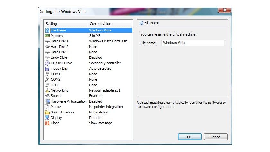Click the Memory chip icon
270x152 pixels.
point(47,36)
